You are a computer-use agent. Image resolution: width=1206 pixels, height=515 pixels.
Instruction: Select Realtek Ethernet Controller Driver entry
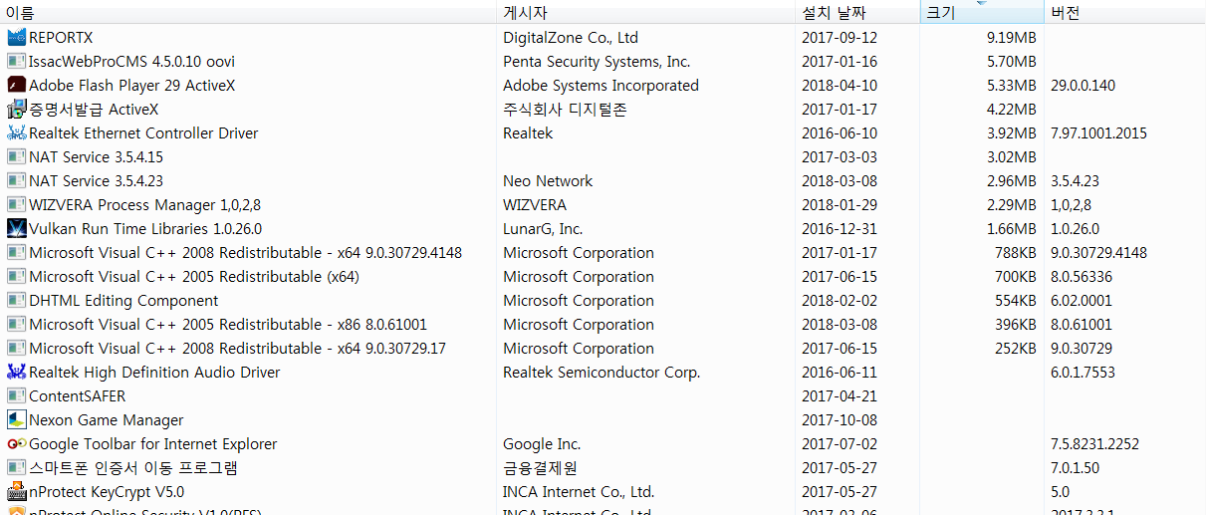tap(143, 133)
